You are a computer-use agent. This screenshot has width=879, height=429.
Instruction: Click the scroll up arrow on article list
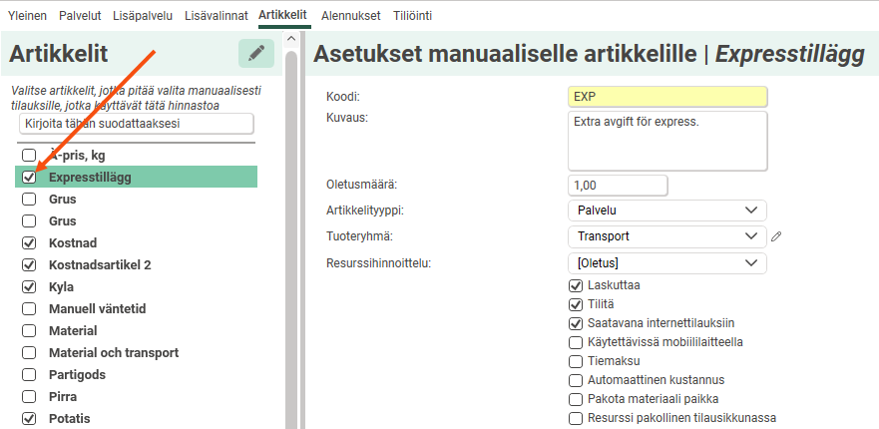[x=290, y=40]
